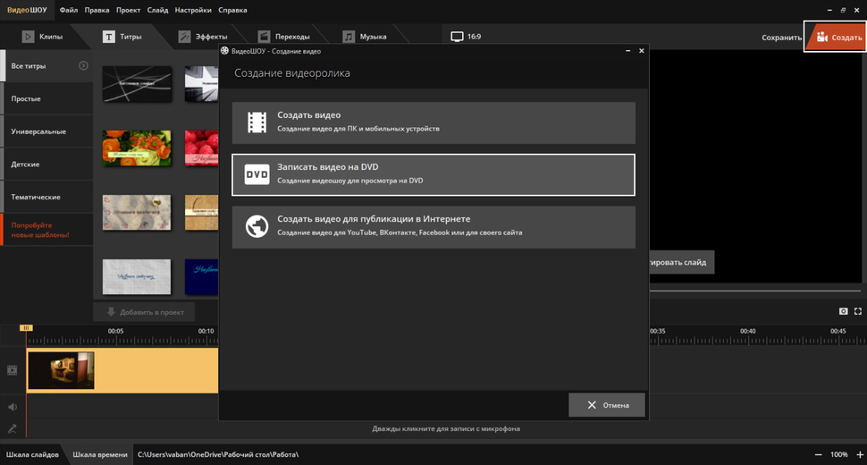Choose Создать видео для публикации в Интернете
867x465 pixels.
click(433, 227)
